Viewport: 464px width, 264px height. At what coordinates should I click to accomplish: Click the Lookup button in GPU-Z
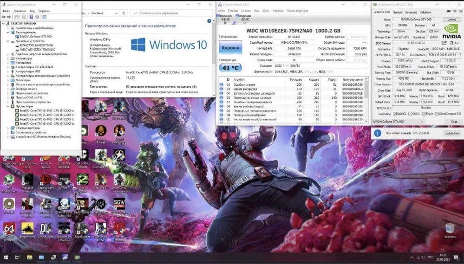pyautogui.click(x=451, y=19)
